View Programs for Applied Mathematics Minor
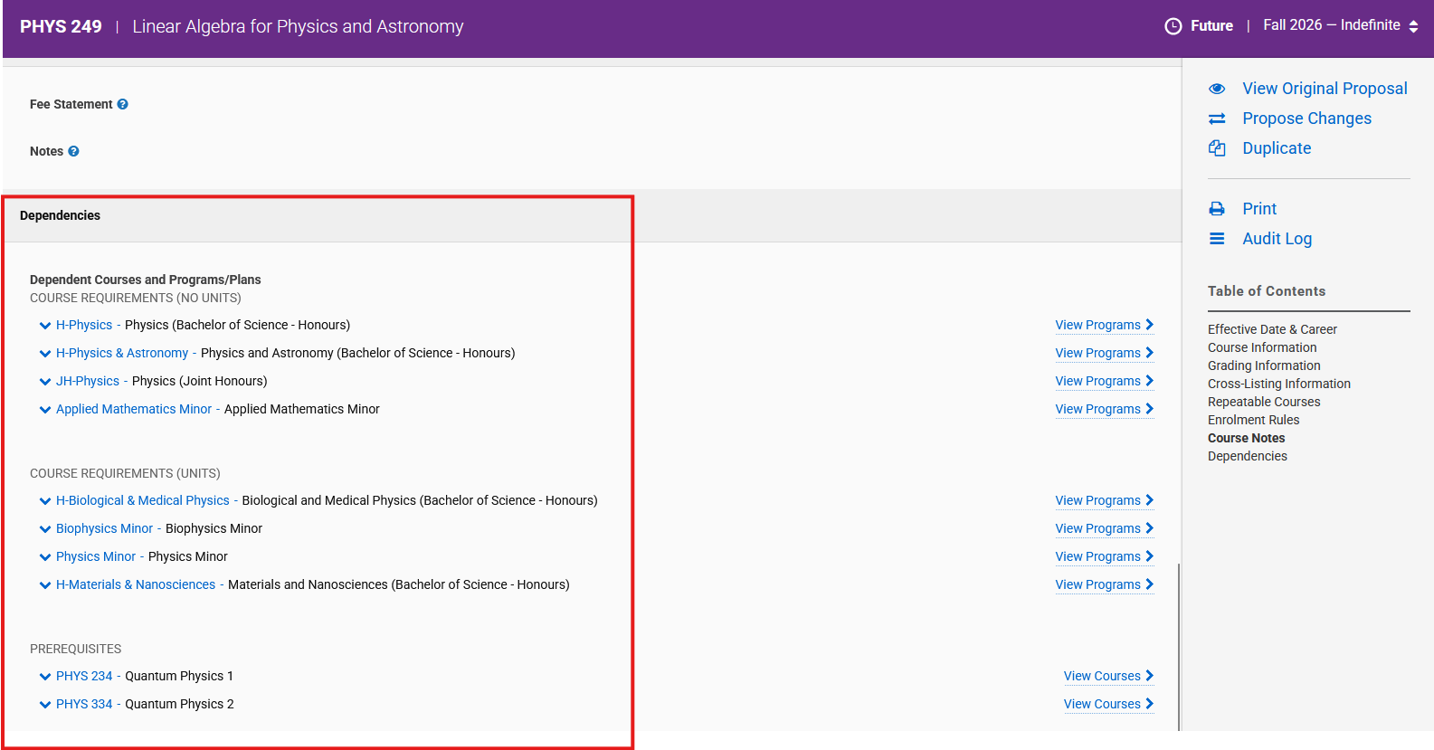The image size is (1434, 750). [x=1105, y=409]
